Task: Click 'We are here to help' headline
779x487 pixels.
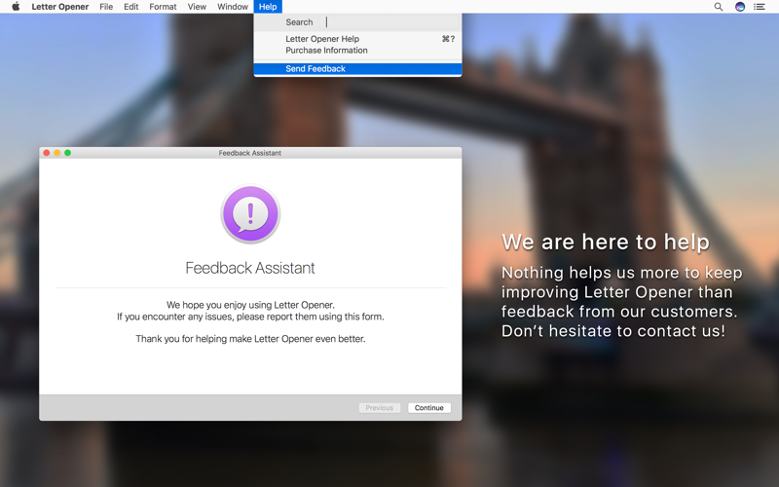Action: point(606,242)
